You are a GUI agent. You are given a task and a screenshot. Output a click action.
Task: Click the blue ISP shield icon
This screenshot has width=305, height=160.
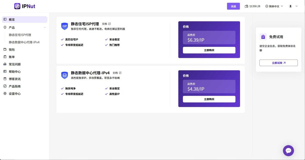click(65, 26)
